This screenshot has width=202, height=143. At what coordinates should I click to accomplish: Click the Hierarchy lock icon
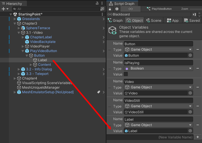97,3
